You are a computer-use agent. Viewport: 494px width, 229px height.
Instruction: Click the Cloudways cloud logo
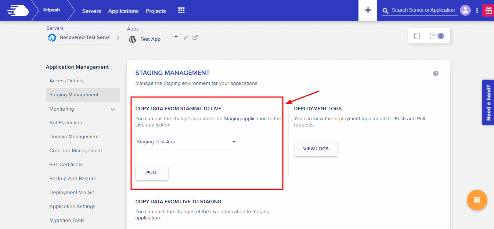[18, 10]
